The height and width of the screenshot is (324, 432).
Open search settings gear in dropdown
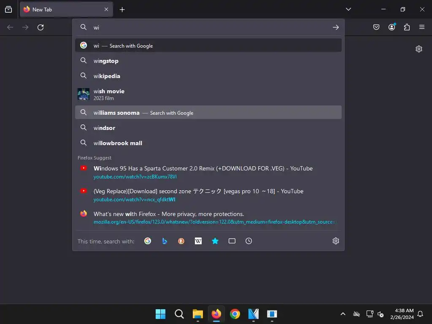(x=335, y=241)
